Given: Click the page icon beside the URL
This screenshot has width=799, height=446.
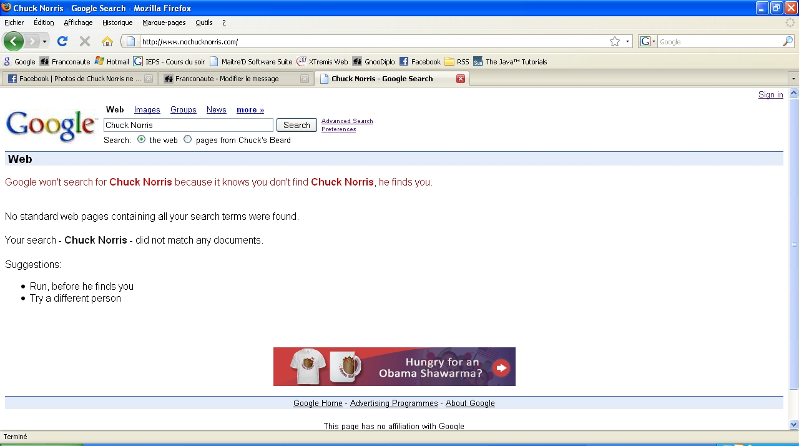Looking at the screenshot, I should coord(131,42).
